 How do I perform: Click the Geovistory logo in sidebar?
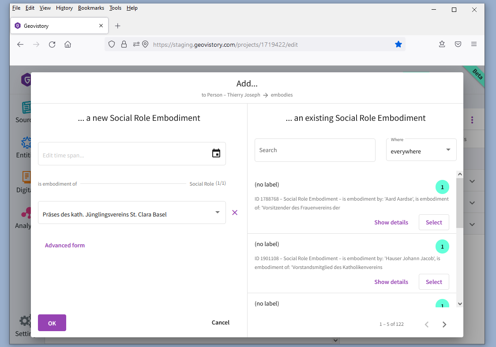point(26,80)
